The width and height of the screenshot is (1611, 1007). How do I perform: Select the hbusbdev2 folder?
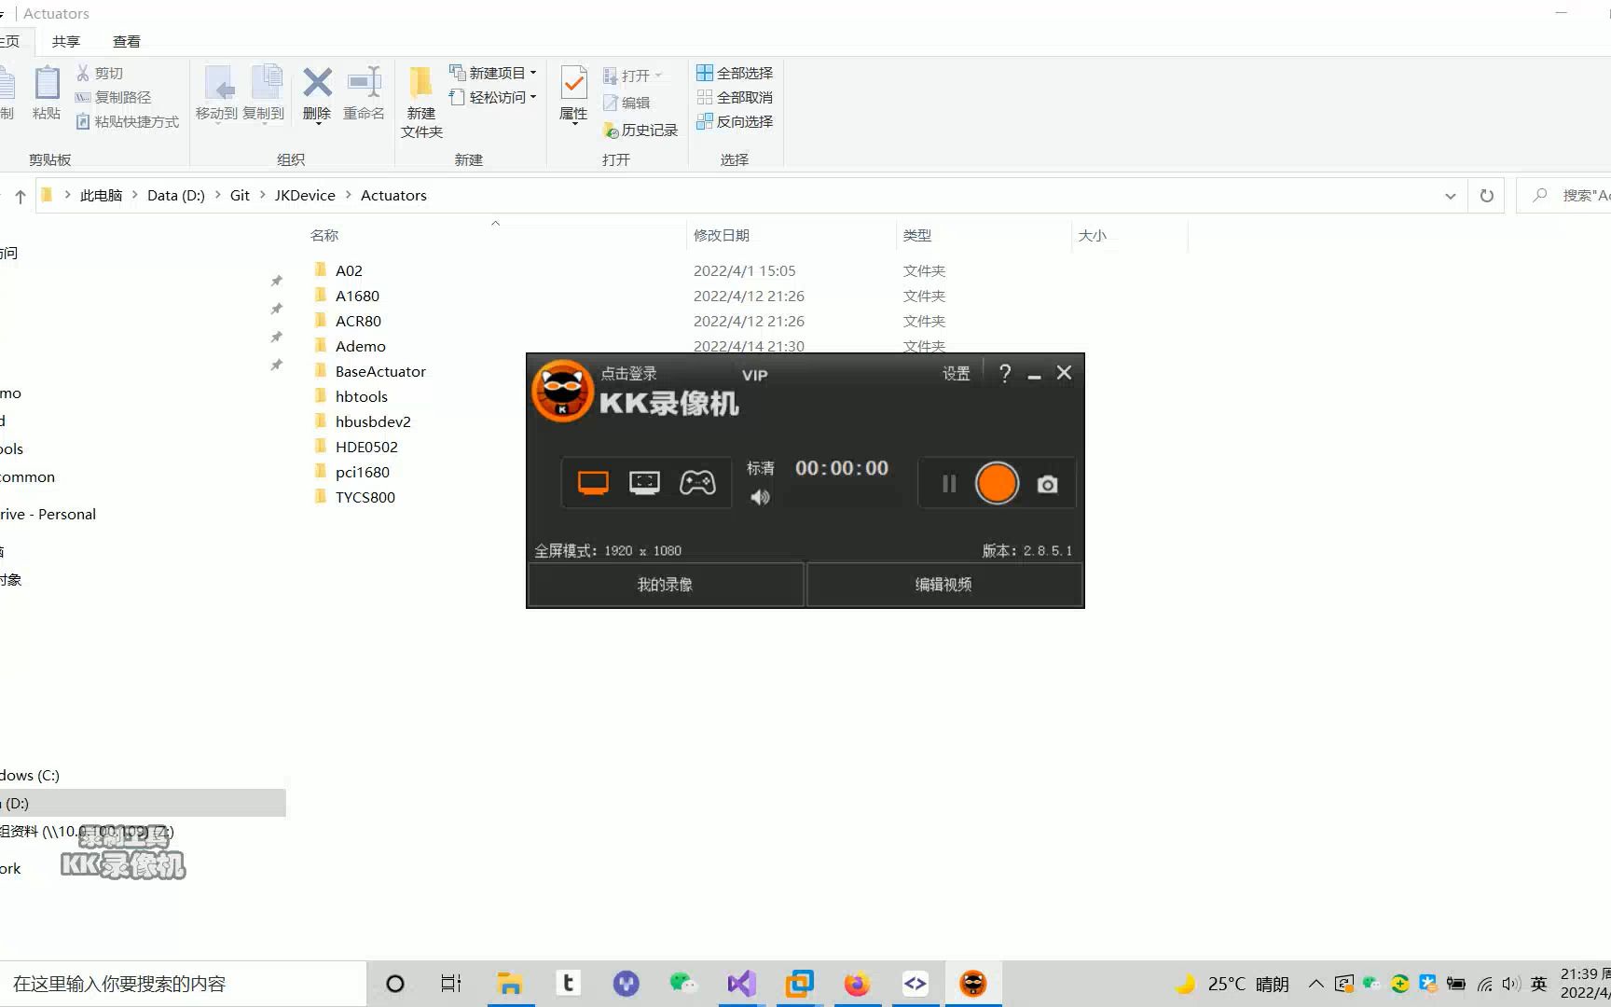373,421
